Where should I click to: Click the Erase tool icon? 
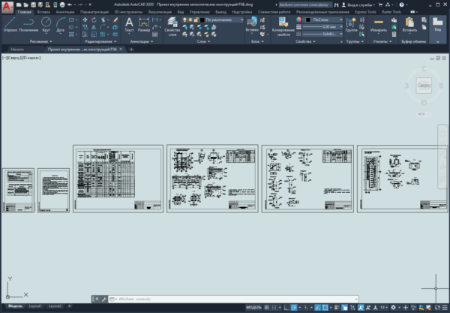click(x=115, y=20)
